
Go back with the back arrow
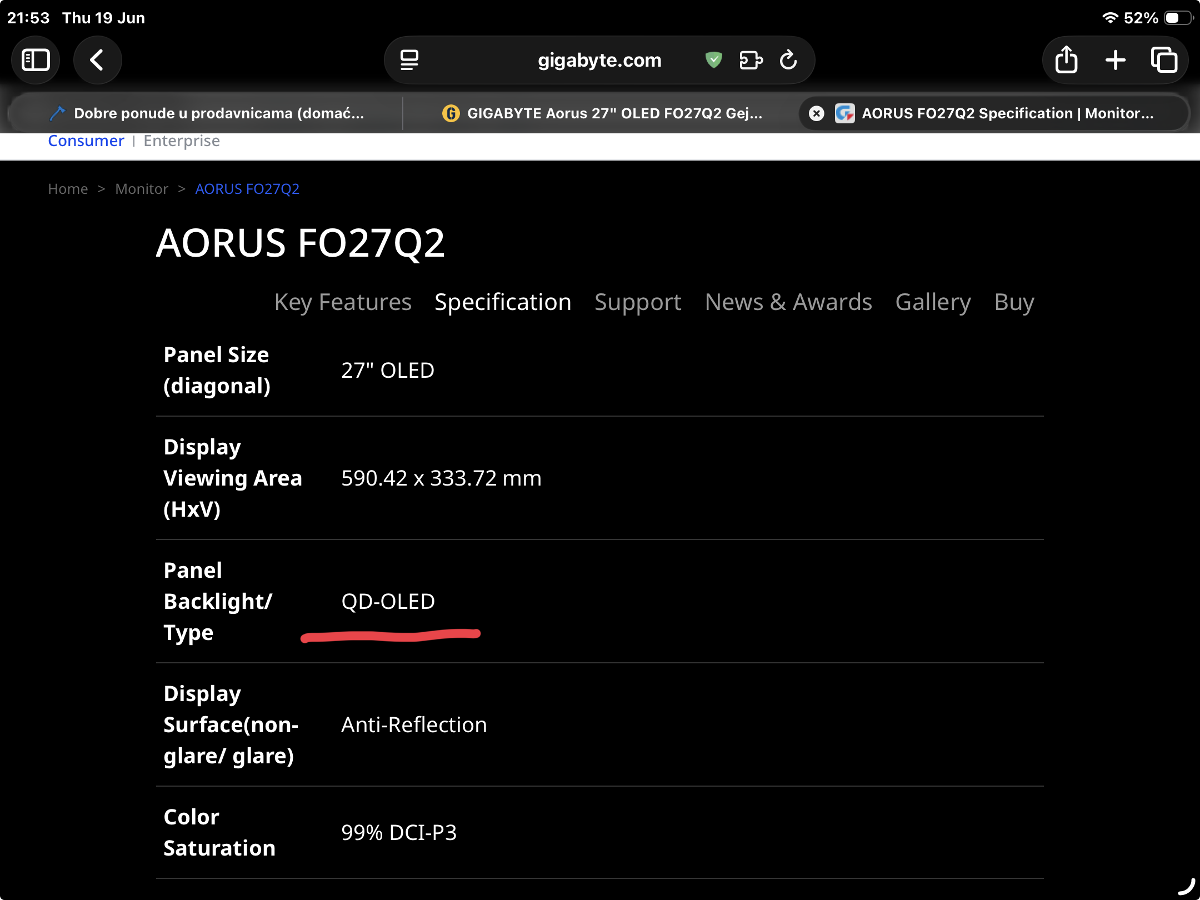tap(97, 60)
